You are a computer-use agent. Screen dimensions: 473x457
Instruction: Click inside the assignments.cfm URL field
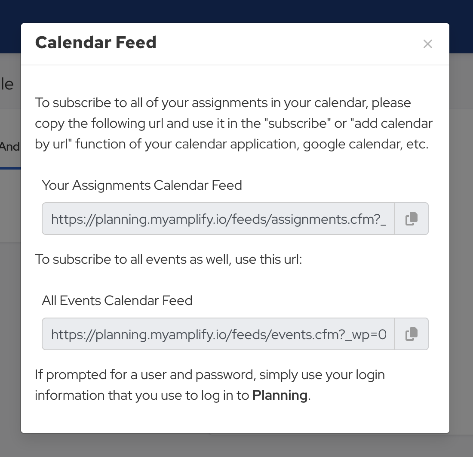pos(218,219)
